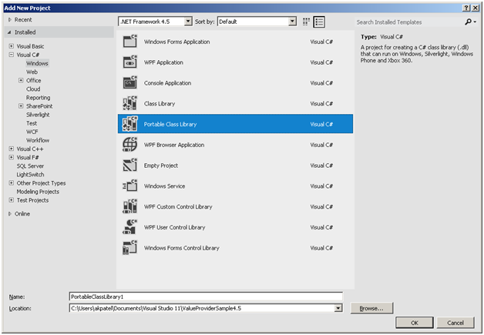484x335 pixels.
Task: Select the WPF Custom Control Library name
Action: pyautogui.click(x=178, y=206)
